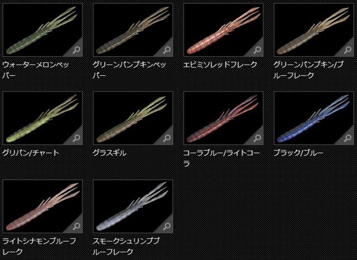Screen dimensions: 357x260
Task: Select the グラスギル lure thumbnail image
Action: pos(133,118)
